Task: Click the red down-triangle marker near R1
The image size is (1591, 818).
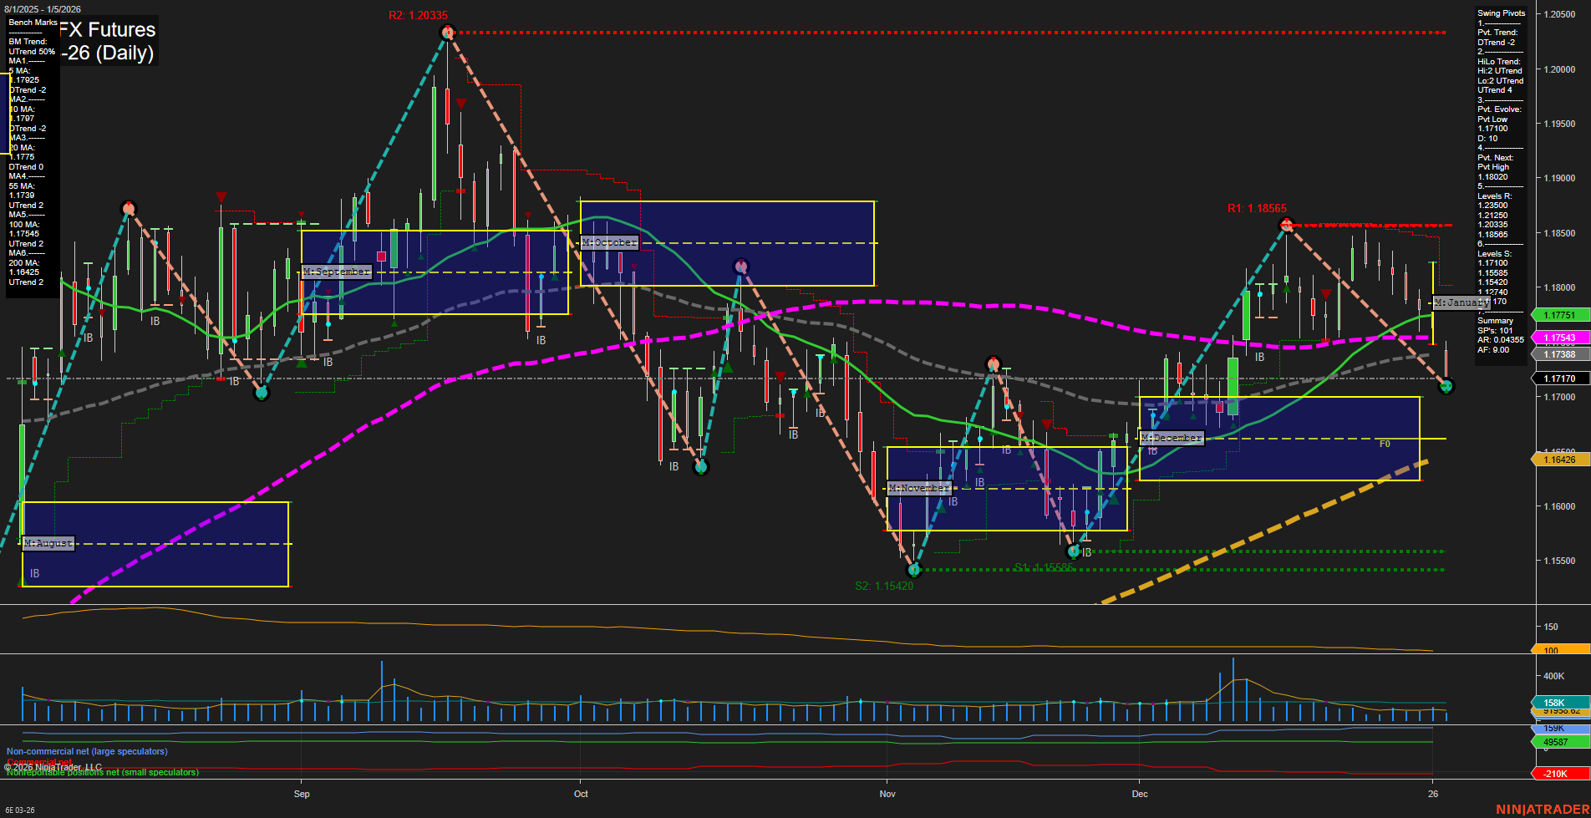Action: click(1326, 294)
